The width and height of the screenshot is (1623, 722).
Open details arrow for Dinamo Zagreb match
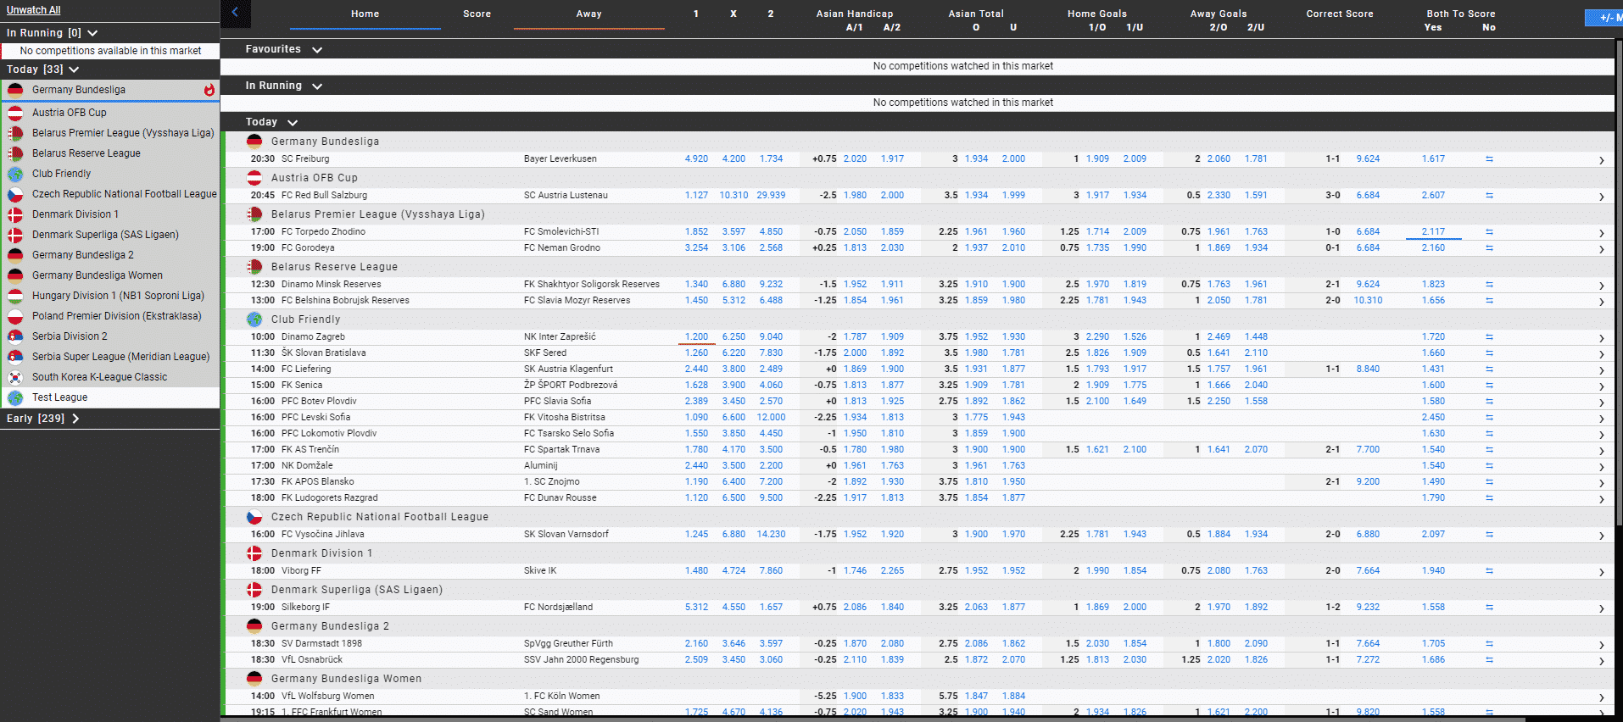coord(1601,338)
